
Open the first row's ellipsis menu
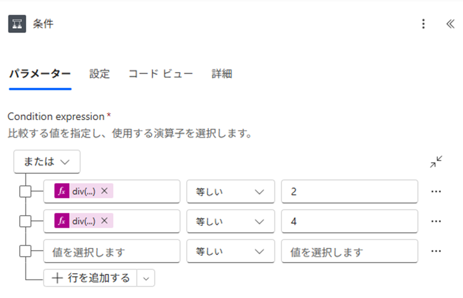[x=436, y=192]
